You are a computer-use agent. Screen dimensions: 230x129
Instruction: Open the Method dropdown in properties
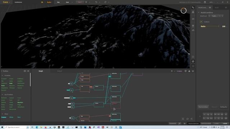coord(216,16)
